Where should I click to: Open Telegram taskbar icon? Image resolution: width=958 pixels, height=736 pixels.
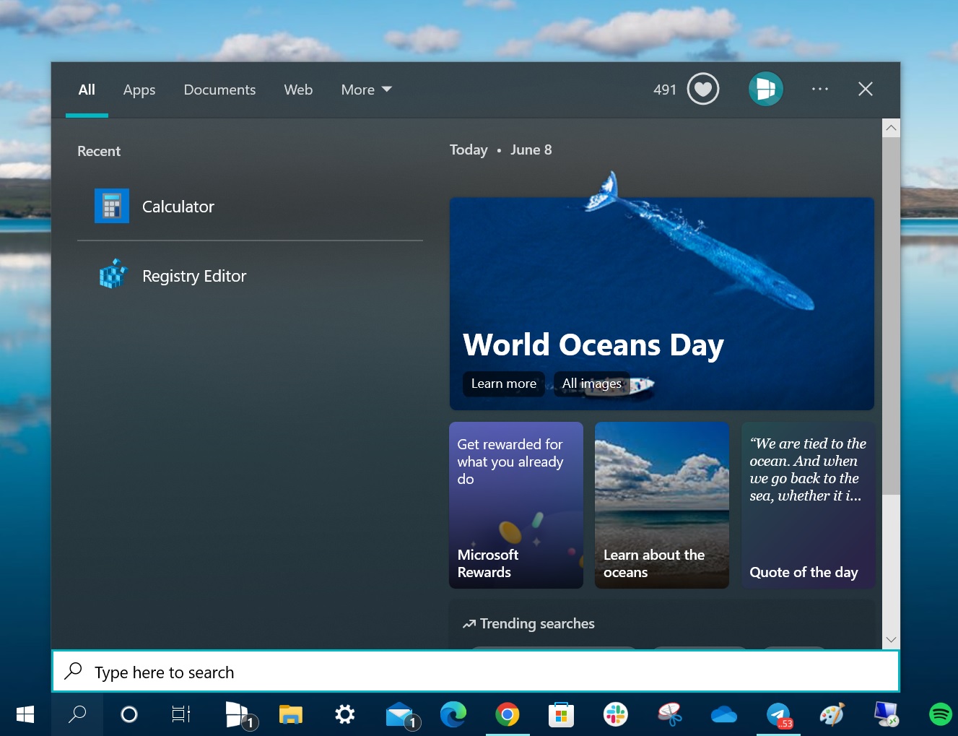(x=778, y=714)
